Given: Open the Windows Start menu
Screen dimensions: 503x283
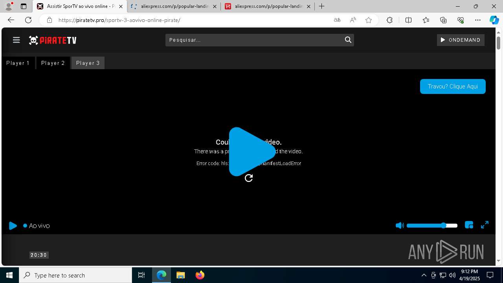Looking at the screenshot, I should 9,275.
